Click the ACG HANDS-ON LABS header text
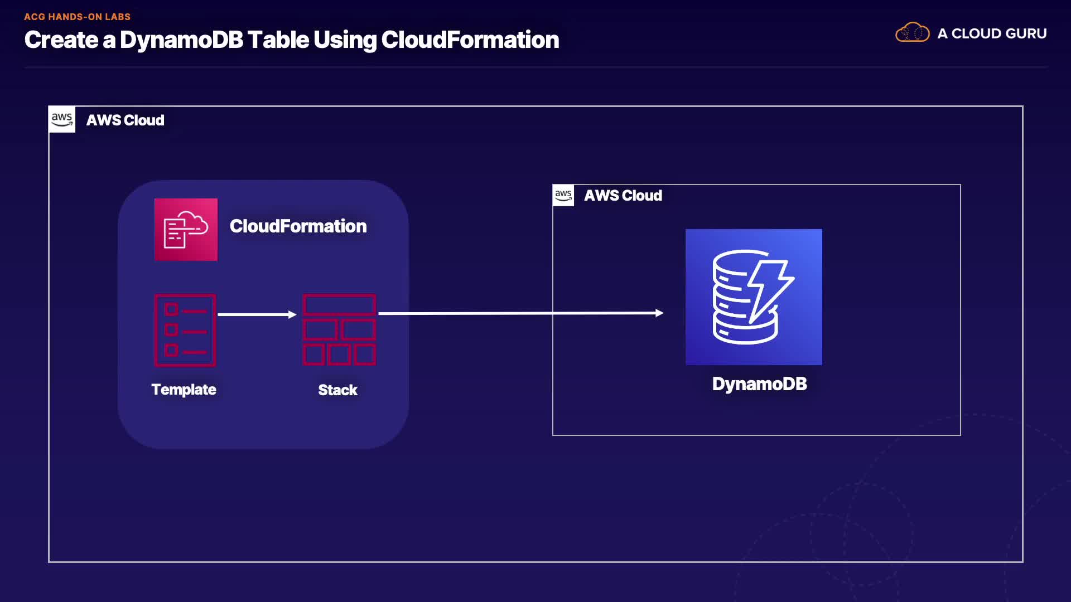Screen dimensions: 1071x602 coord(77,17)
